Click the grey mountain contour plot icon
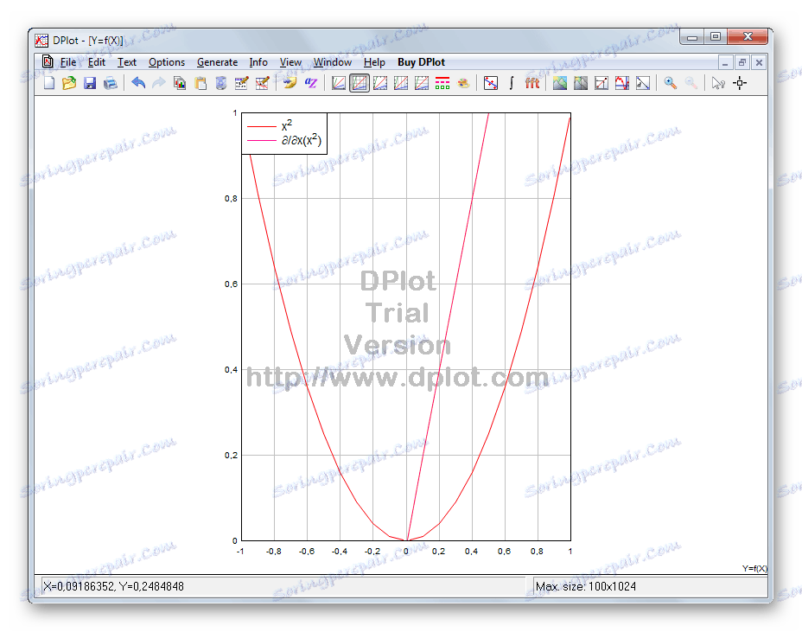The width and height of the screenshot is (802, 632). [x=581, y=83]
